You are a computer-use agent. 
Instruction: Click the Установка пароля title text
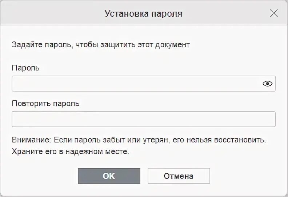point(143,14)
